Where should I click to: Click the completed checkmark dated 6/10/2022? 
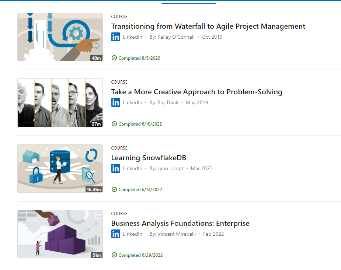(x=114, y=124)
